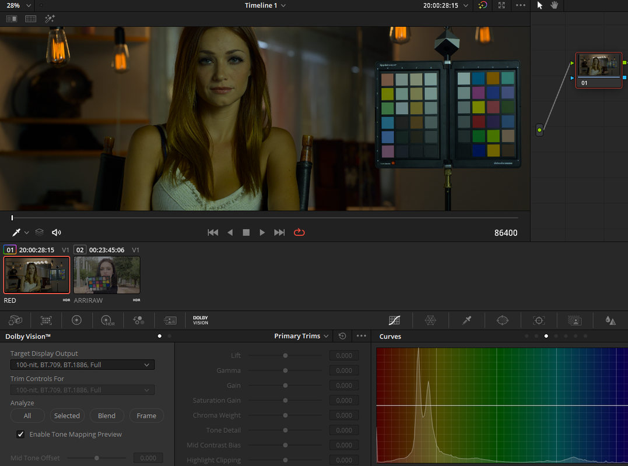628x466 pixels.
Task: Toggle Enable Tone Mapping Preview checkbox
Action: pyautogui.click(x=20, y=434)
